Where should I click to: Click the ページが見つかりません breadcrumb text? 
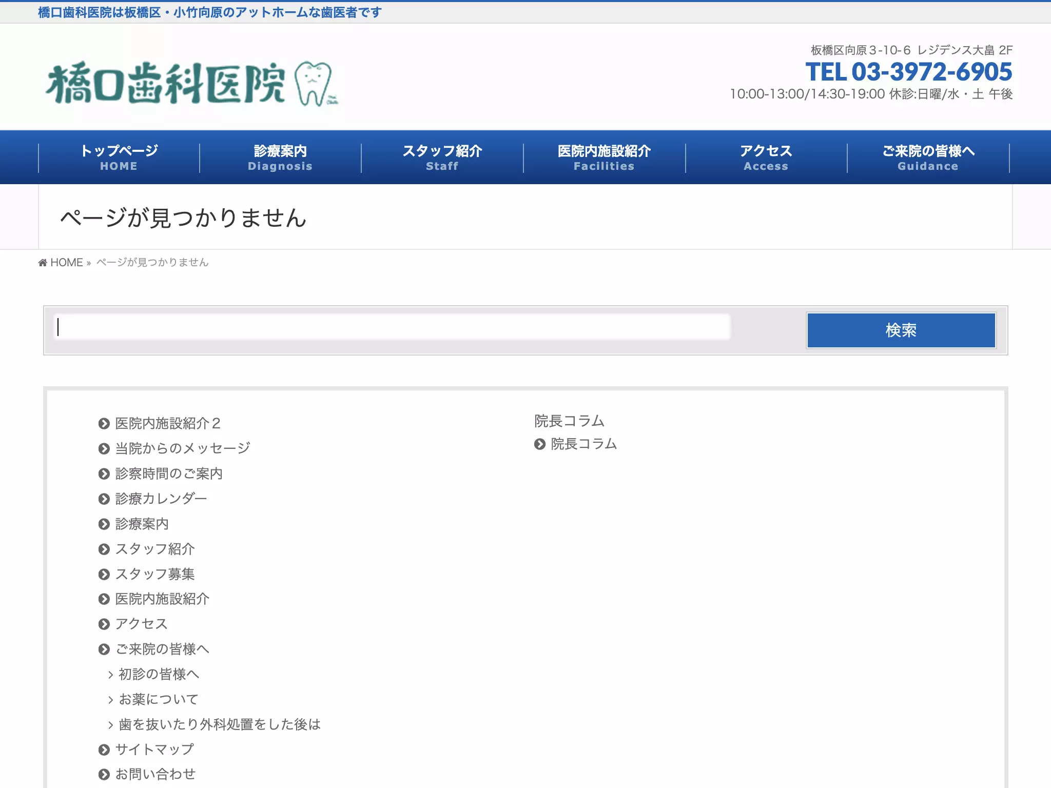152,263
